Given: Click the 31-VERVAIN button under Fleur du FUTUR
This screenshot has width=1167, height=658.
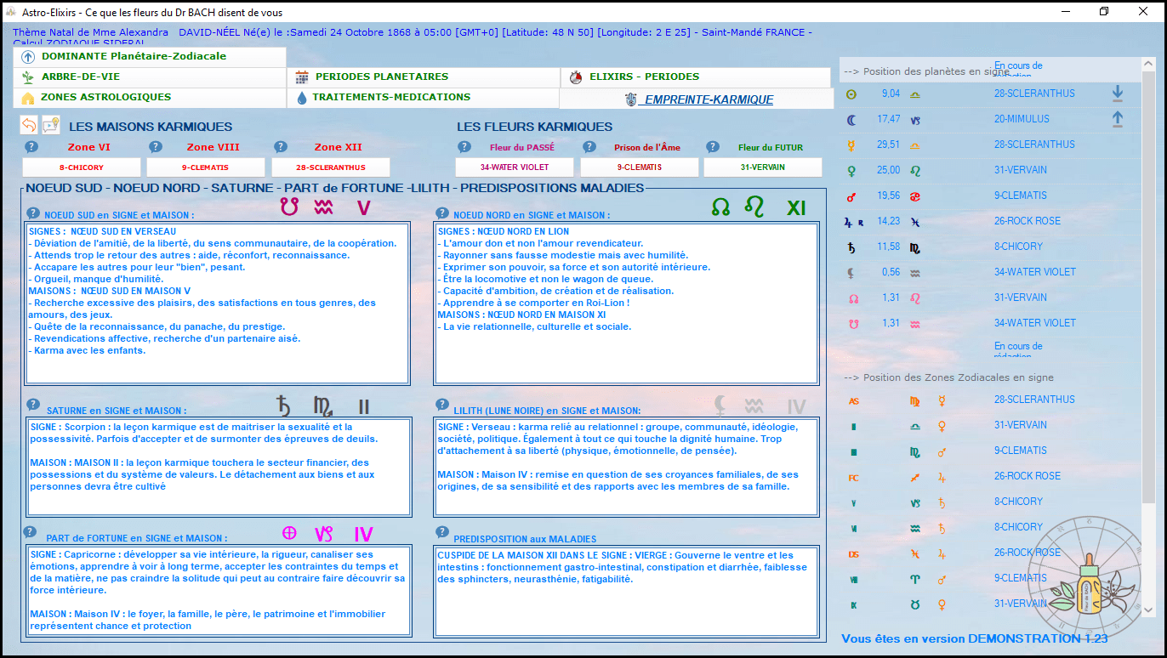Looking at the screenshot, I should point(763,167).
